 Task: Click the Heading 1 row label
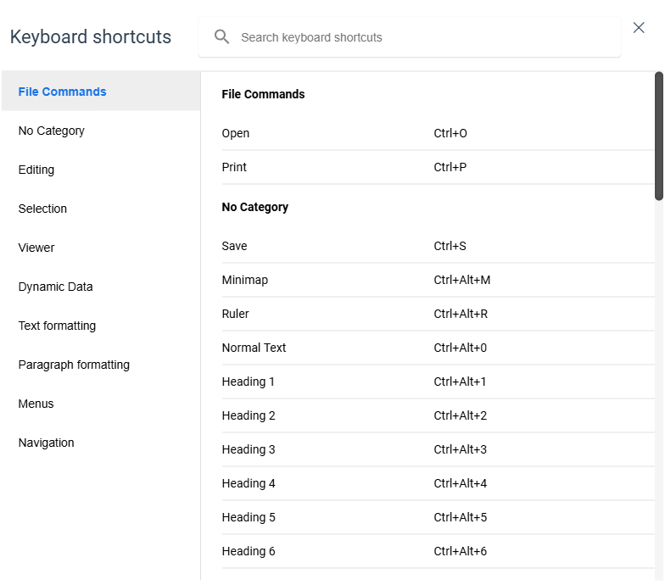tap(248, 382)
